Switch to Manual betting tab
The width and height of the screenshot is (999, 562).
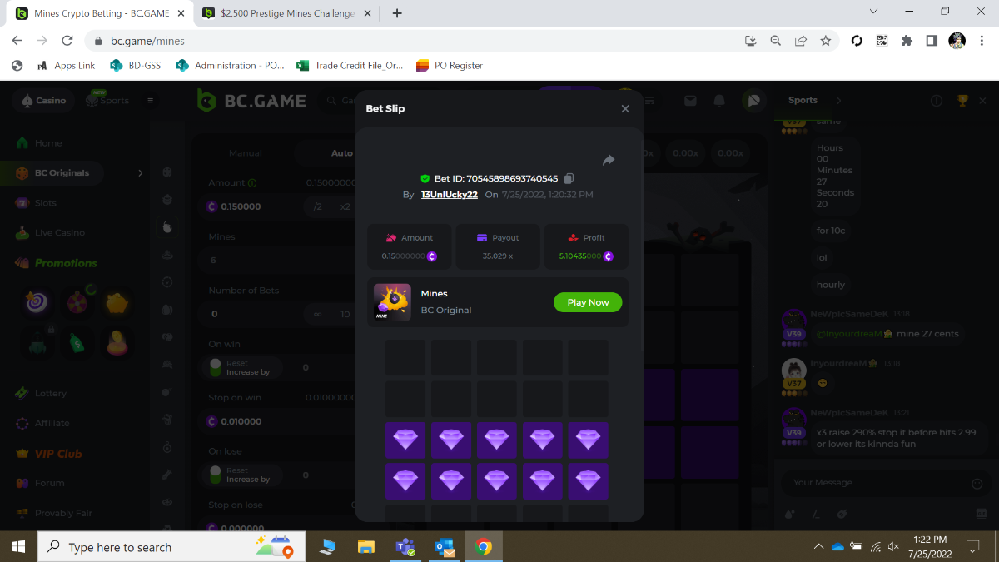(246, 153)
